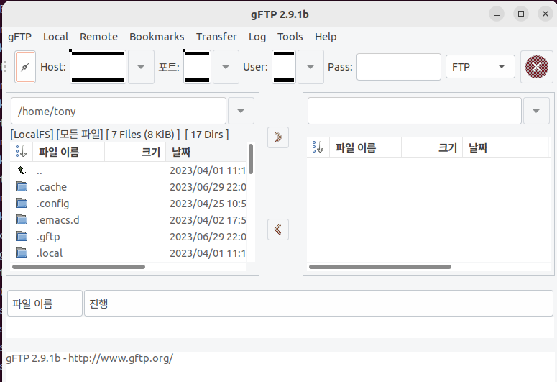Expand the User history dropdown
This screenshot has height=382, width=557.
(310, 67)
